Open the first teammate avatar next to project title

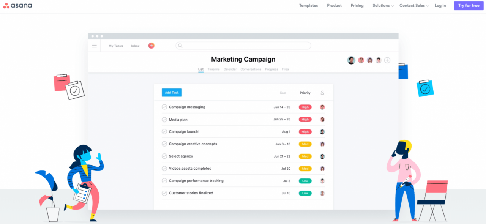point(351,60)
